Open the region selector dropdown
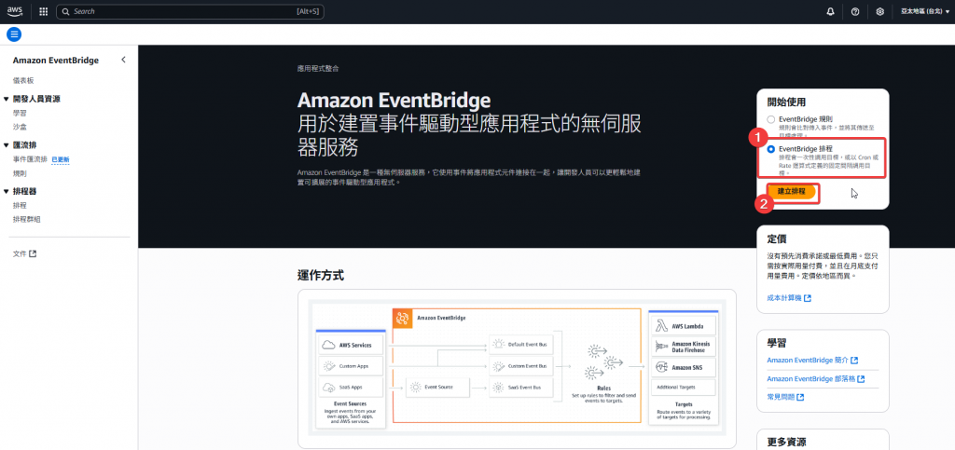This screenshot has height=450, width=955. click(x=924, y=11)
